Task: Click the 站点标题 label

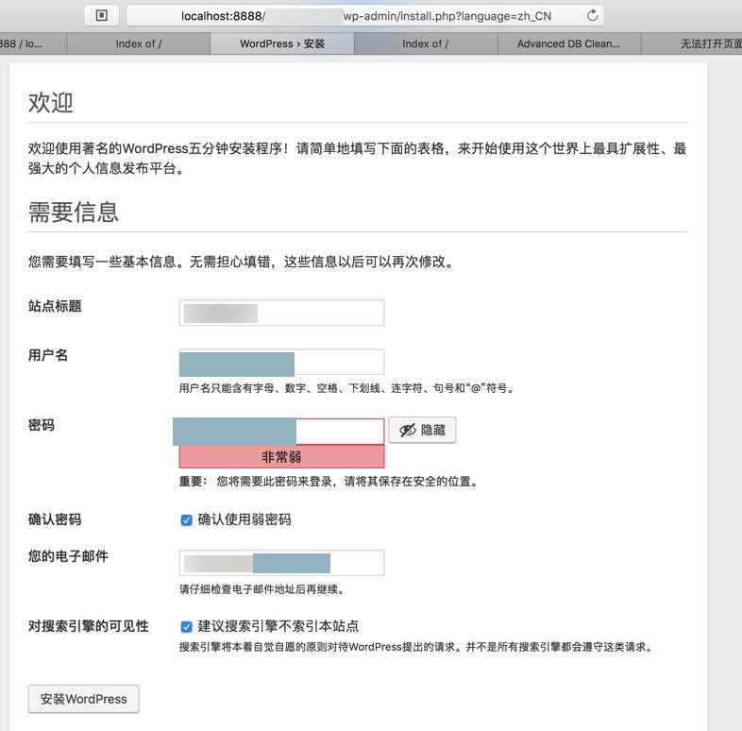Action: [x=55, y=306]
